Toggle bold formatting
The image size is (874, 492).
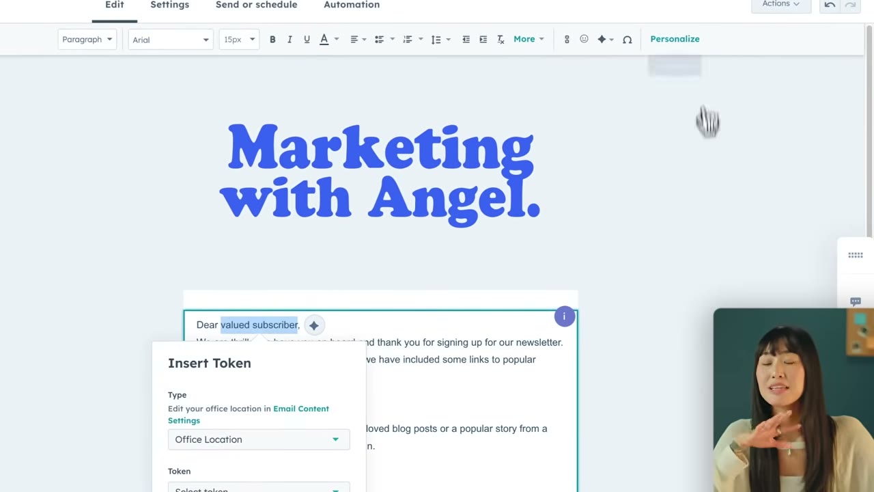pos(272,40)
